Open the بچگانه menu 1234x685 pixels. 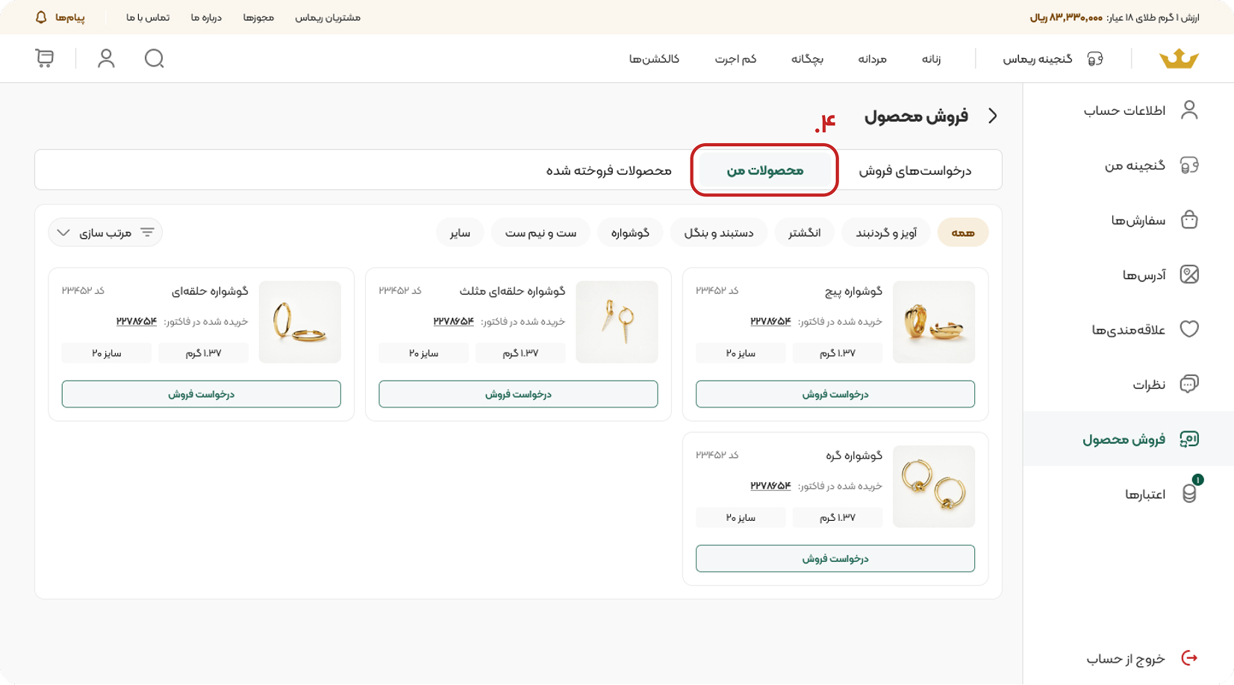[807, 59]
